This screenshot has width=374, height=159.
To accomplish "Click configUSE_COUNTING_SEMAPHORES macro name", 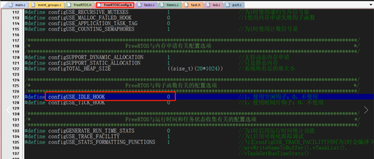I will (91, 29).
